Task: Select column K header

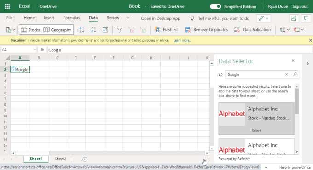Action: [207, 58]
